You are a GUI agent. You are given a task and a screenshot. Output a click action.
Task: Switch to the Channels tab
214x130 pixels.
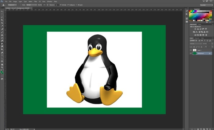click(x=197, y=38)
